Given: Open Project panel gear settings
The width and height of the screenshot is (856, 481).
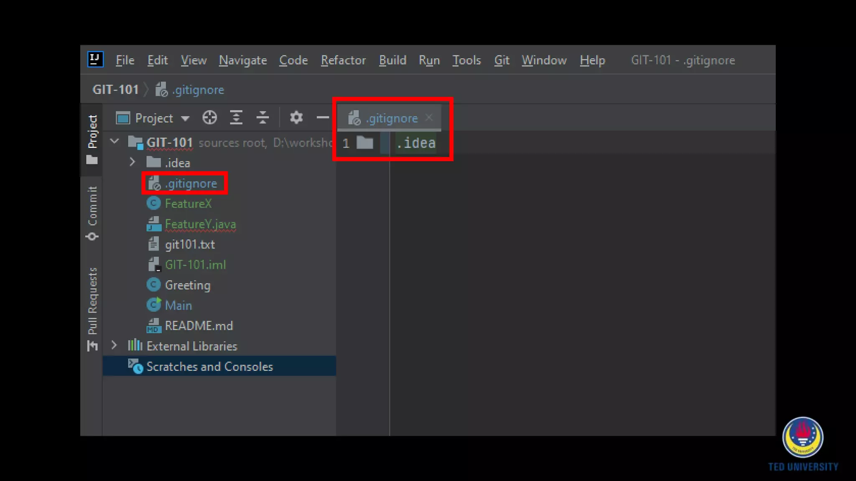Looking at the screenshot, I should click(296, 118).
